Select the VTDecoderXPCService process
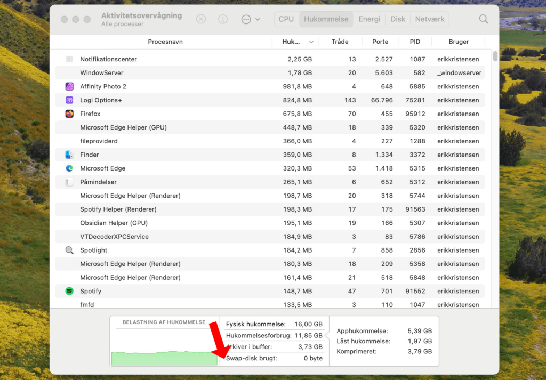Screen dimensions: 546x380 click(270, 237)
